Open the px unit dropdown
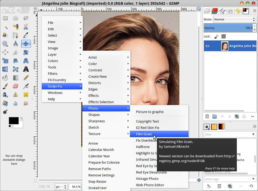Viewport: 258px width, 191px height. point(61,187)
